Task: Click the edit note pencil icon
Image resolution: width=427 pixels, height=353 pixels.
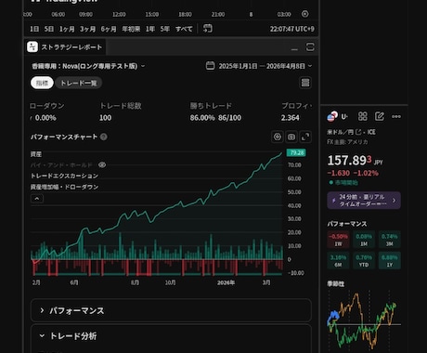Action: (380, 116)
